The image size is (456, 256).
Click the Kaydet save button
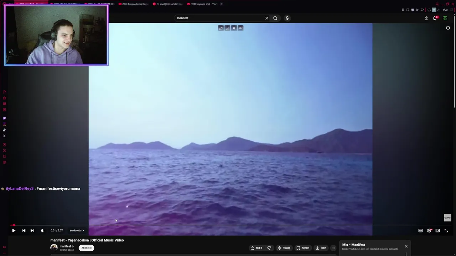(303, 248)
